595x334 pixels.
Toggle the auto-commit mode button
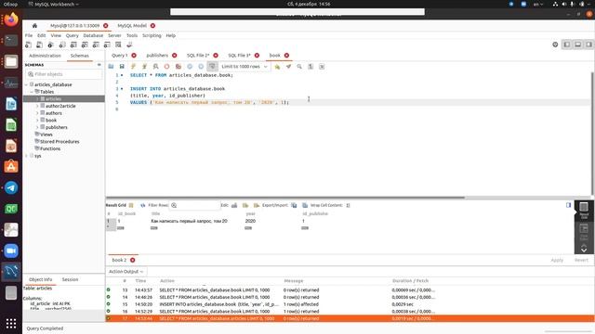pos(212,66)
